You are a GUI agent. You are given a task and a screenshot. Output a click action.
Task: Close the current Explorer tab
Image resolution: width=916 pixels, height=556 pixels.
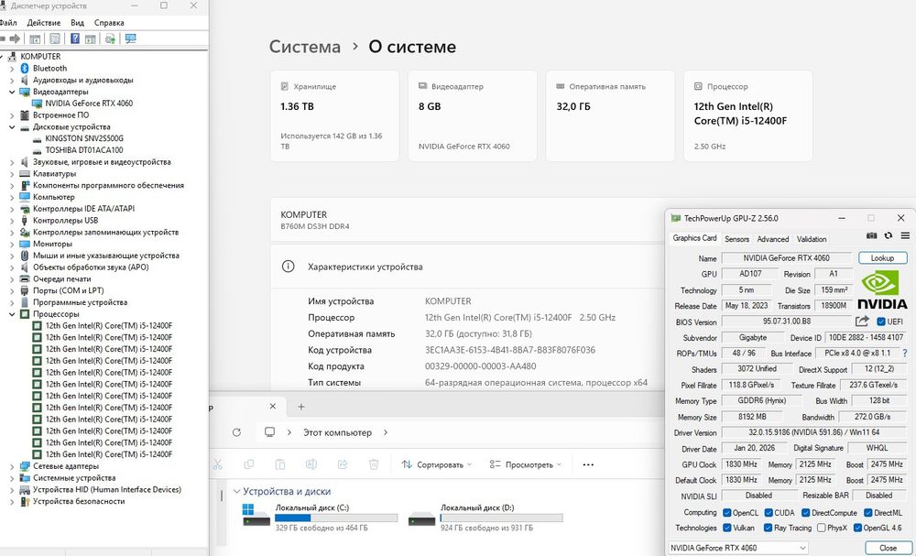273,406
